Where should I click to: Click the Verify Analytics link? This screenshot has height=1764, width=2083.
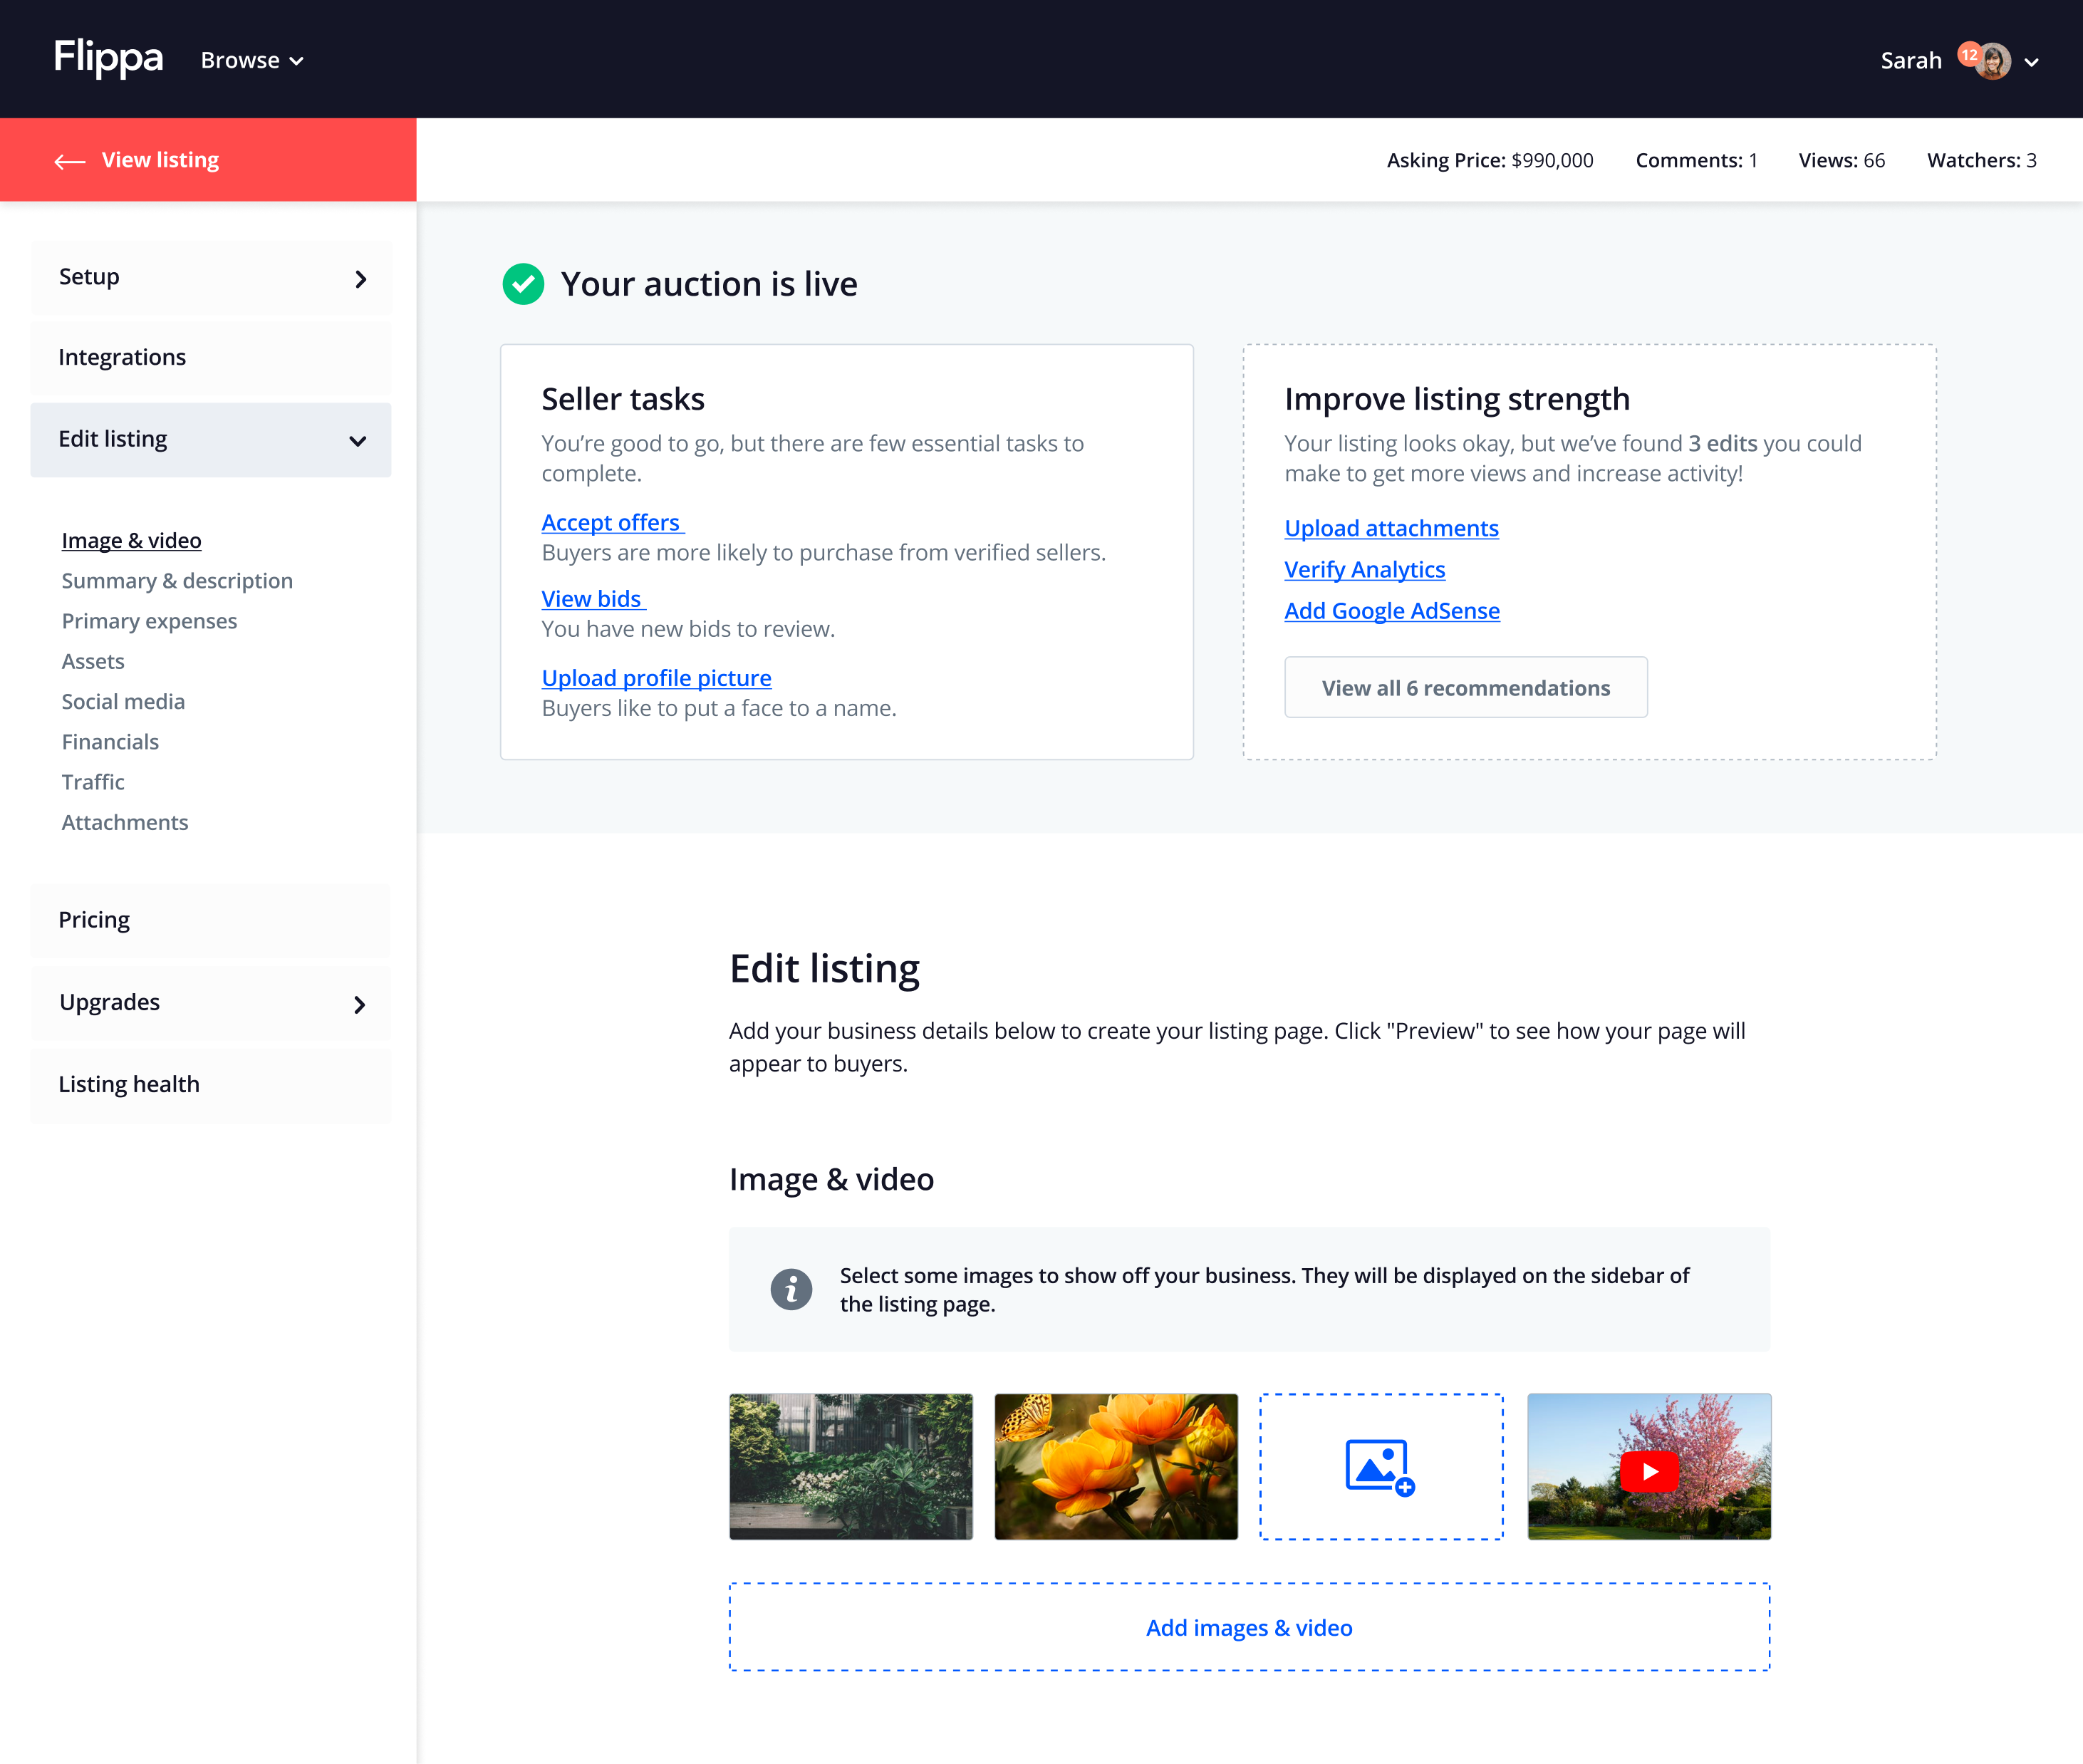[1364, 570]
